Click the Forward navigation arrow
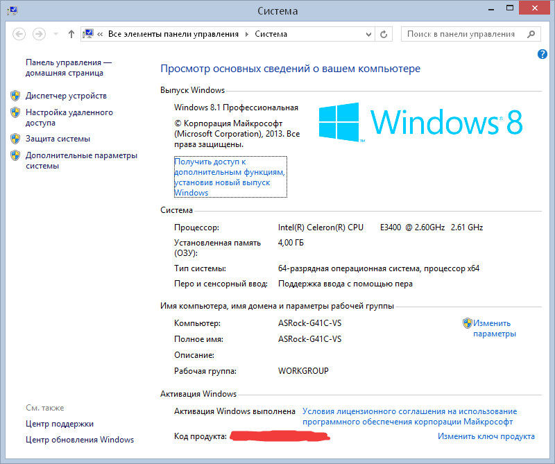The height and width of the screenshot is (464, 555). click(39, 34)
